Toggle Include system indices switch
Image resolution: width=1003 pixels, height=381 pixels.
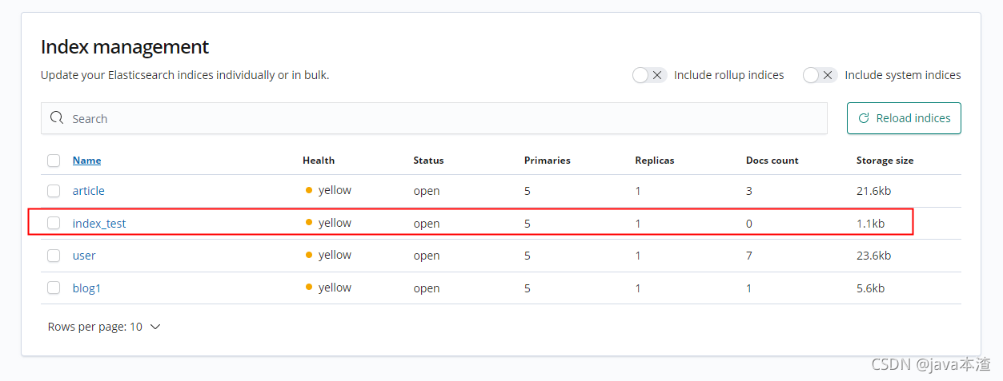click(820, 75)
